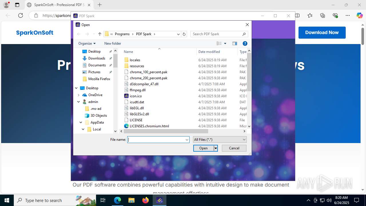This screenshot has width=366, height=206.
Task: Select LICENSES.chromium.html file
Action: tap(149, 126)
